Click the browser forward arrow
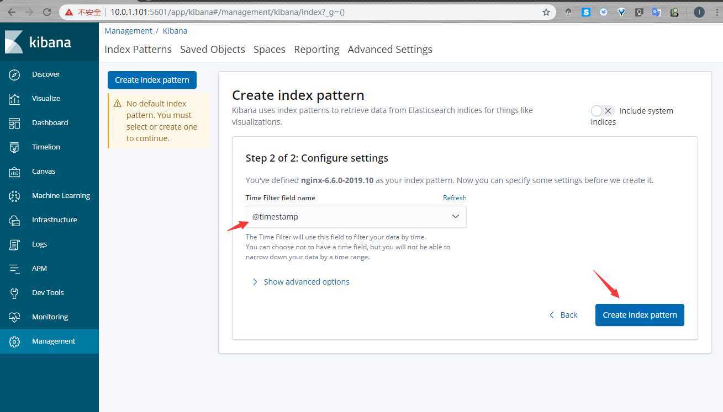The image size is (723, 412). click(29, 12)
